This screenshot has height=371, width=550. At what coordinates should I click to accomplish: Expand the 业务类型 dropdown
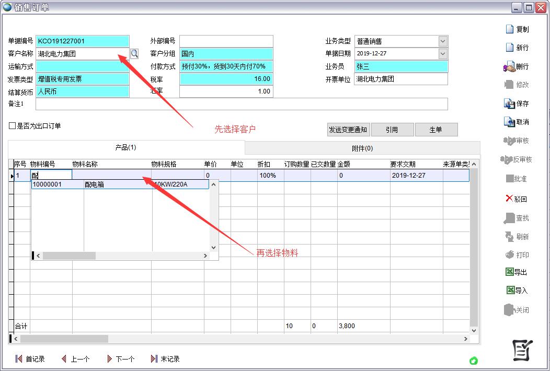443,41
